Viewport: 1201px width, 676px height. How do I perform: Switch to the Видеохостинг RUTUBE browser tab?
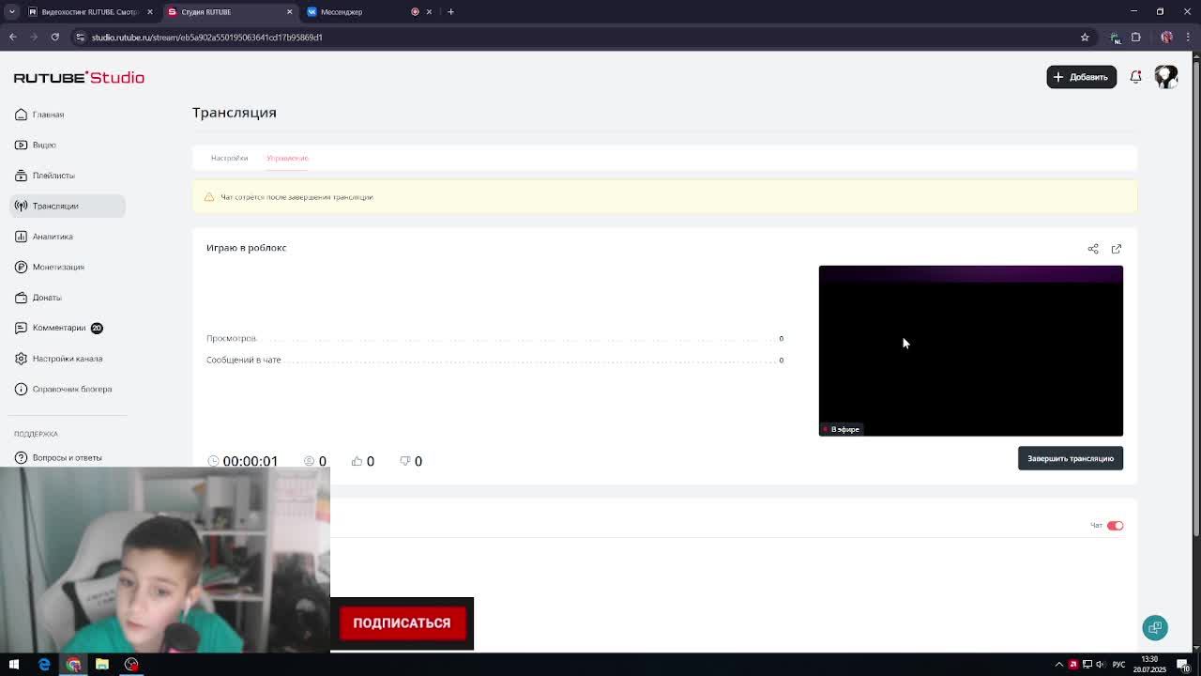[x=90, y=12]
